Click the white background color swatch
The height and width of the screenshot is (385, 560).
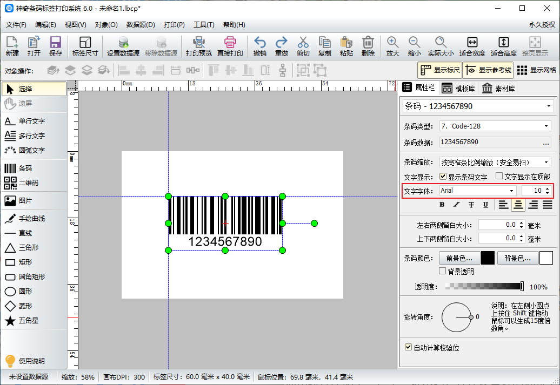pos(546,258)
